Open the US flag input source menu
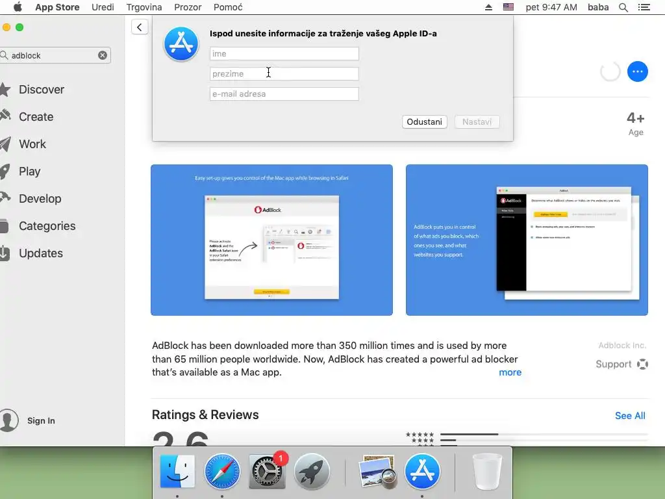Screen dimensions: 665x499 tap(508, 7)
